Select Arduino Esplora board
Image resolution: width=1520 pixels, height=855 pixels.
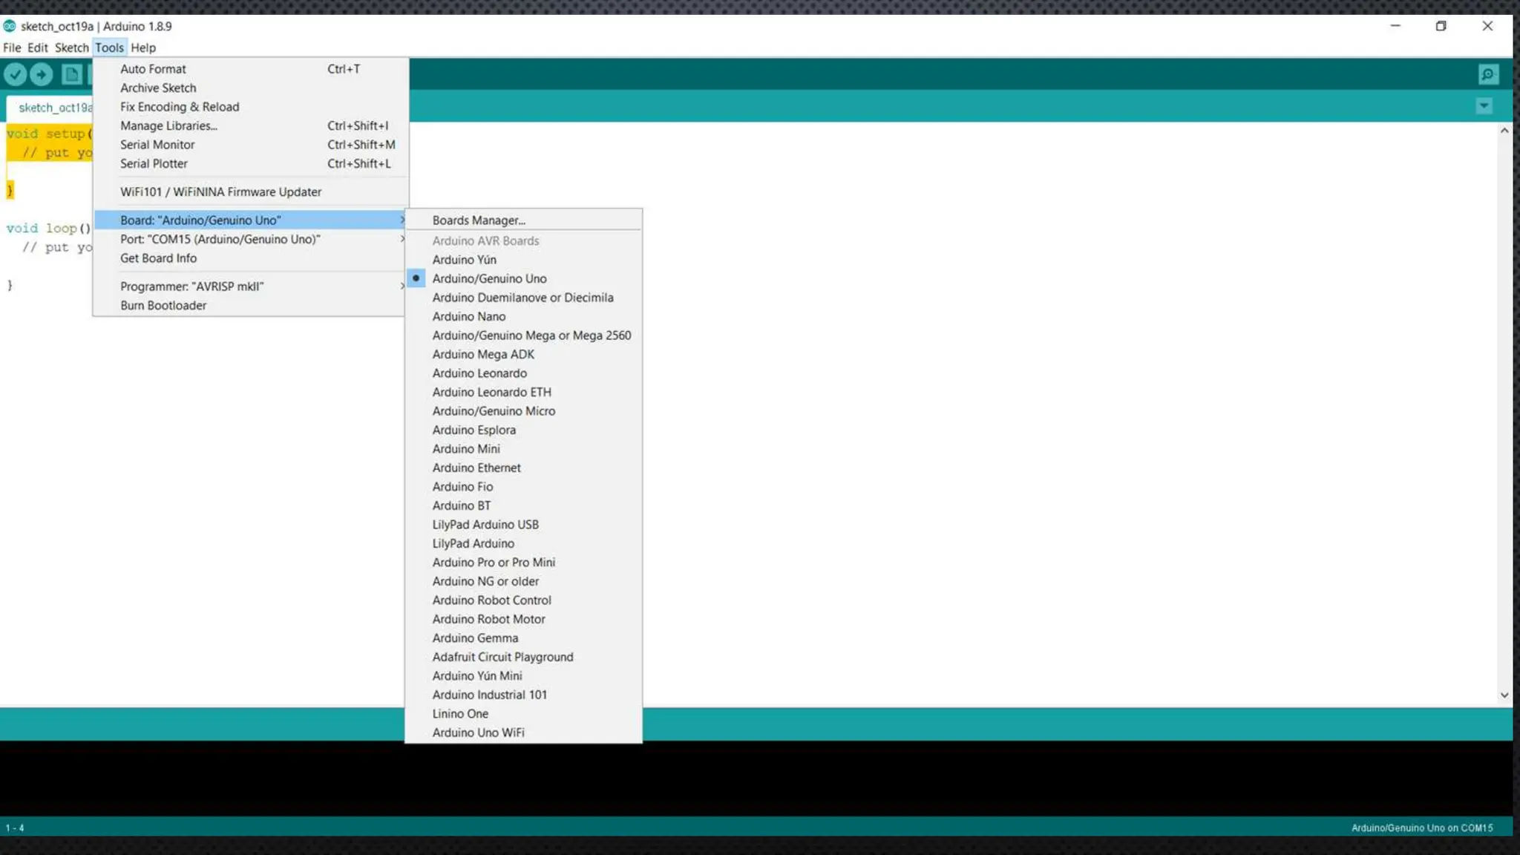point(523,430)
